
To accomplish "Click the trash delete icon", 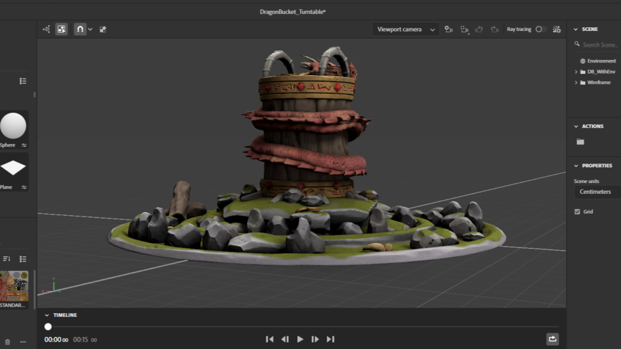I will pyautogui.click(x=8, y=342).
